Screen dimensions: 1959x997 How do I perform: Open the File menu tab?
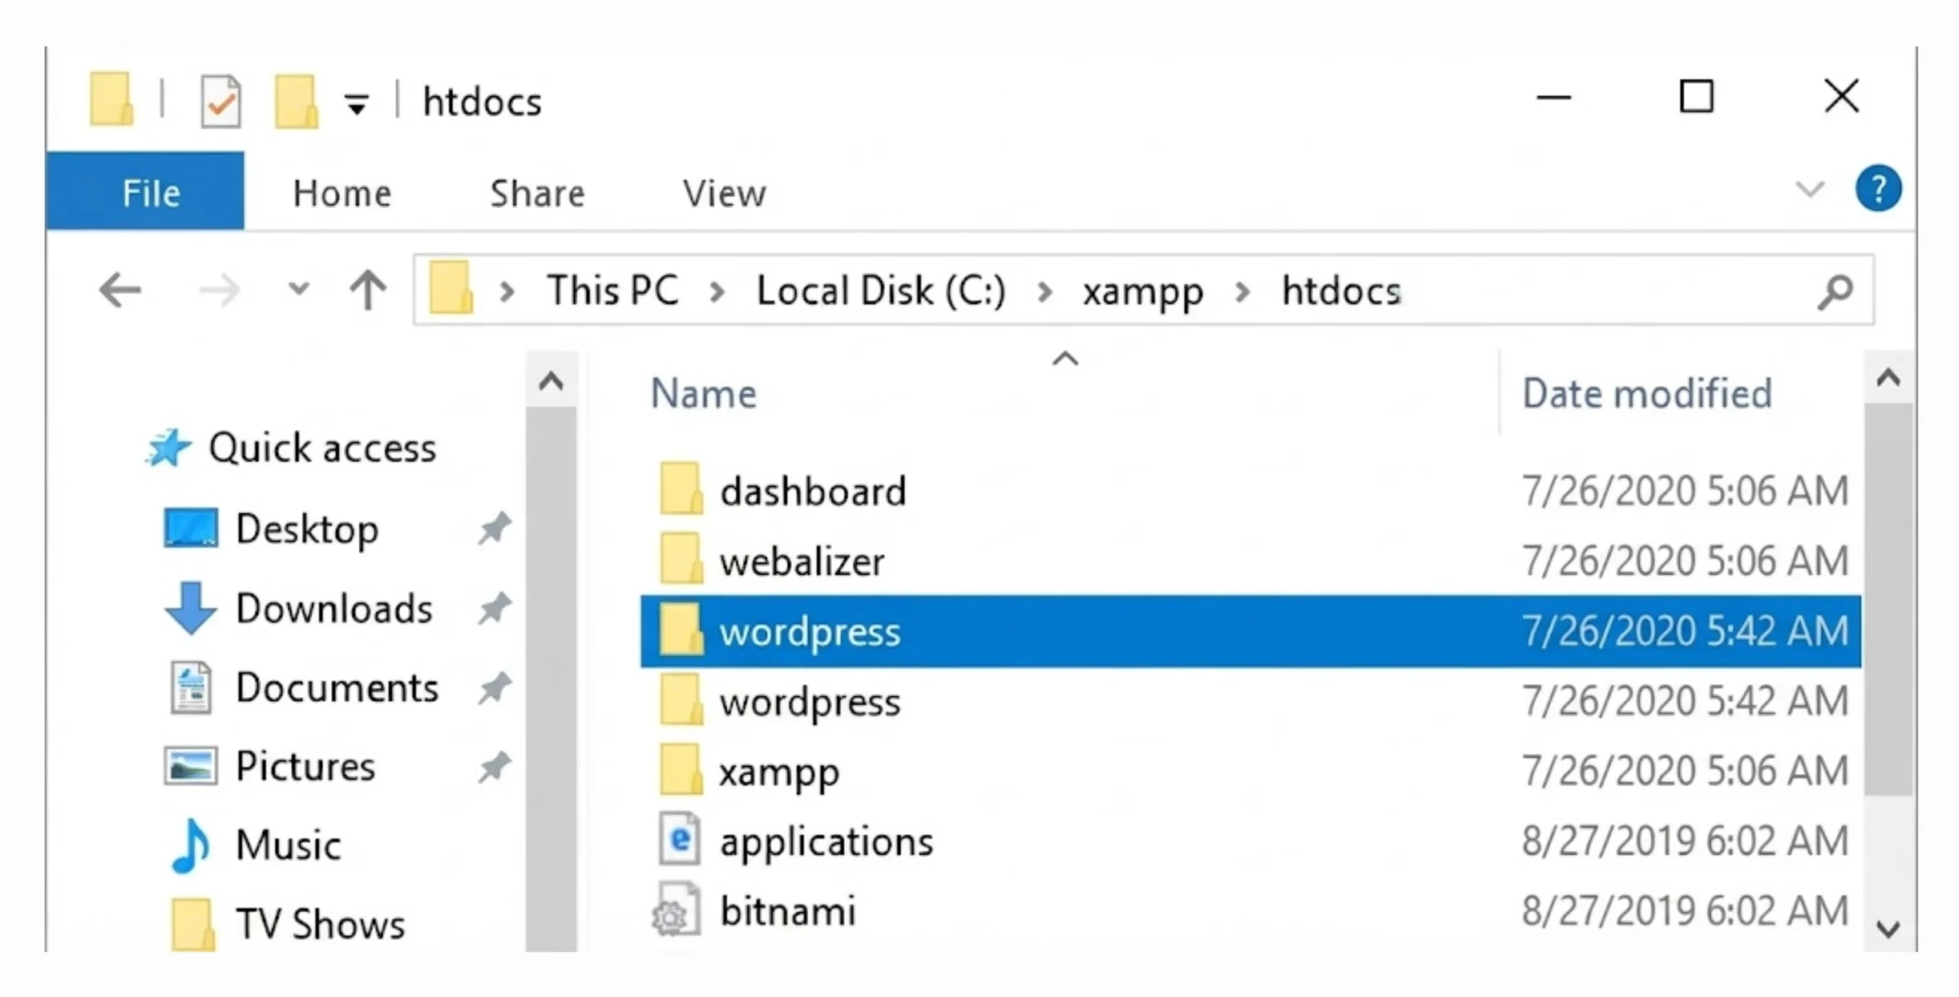tap(145, 191)
